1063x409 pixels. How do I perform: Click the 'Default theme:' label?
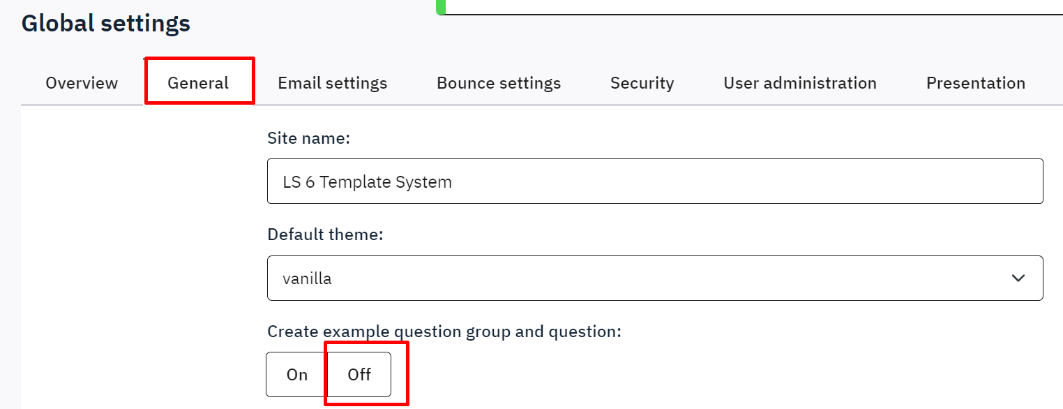[325, 235]
